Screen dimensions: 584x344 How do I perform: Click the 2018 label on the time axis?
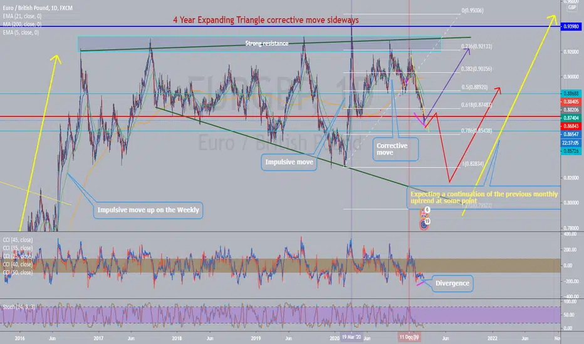(177, 338)
